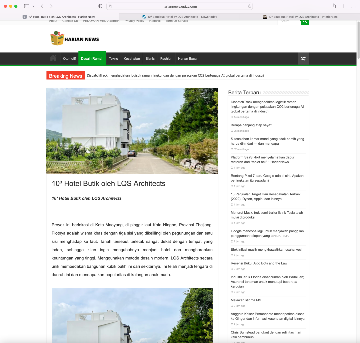The height and width of the screenshot is (343, 360).
Task: Go back with the back arrow
Action: point(42,6)
